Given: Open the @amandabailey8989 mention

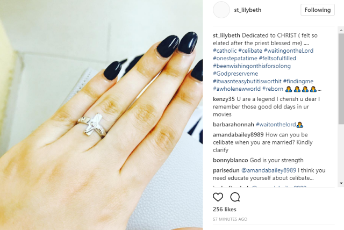Looking at the screenshot, I should pos(269,170).
